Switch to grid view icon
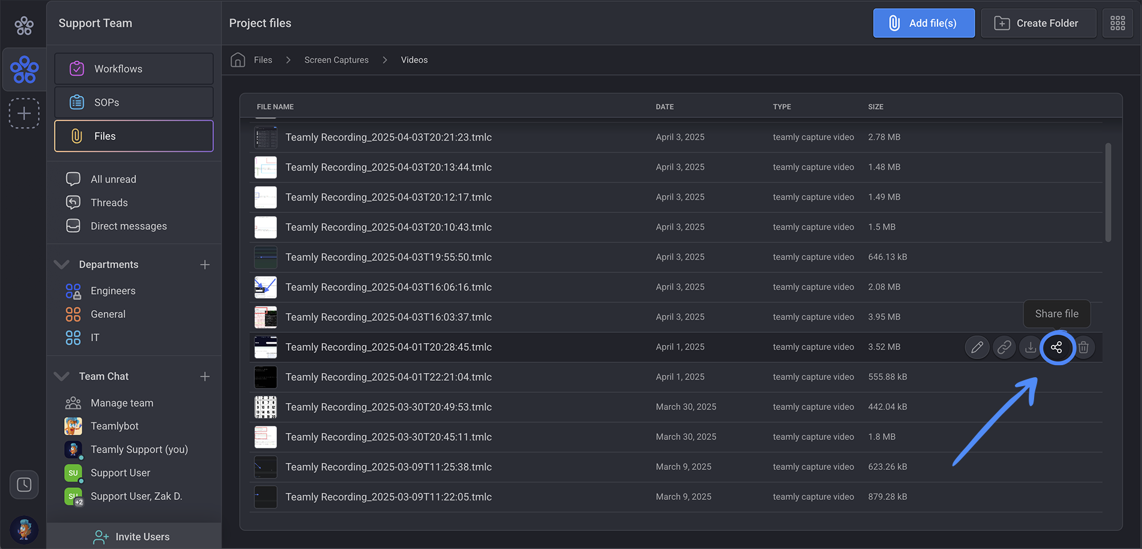 tap(1117, 23)
